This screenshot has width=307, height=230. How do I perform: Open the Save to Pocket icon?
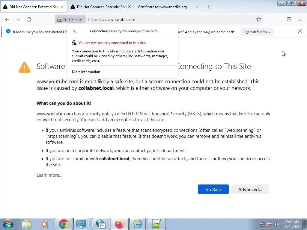click(x=289, y=19)
